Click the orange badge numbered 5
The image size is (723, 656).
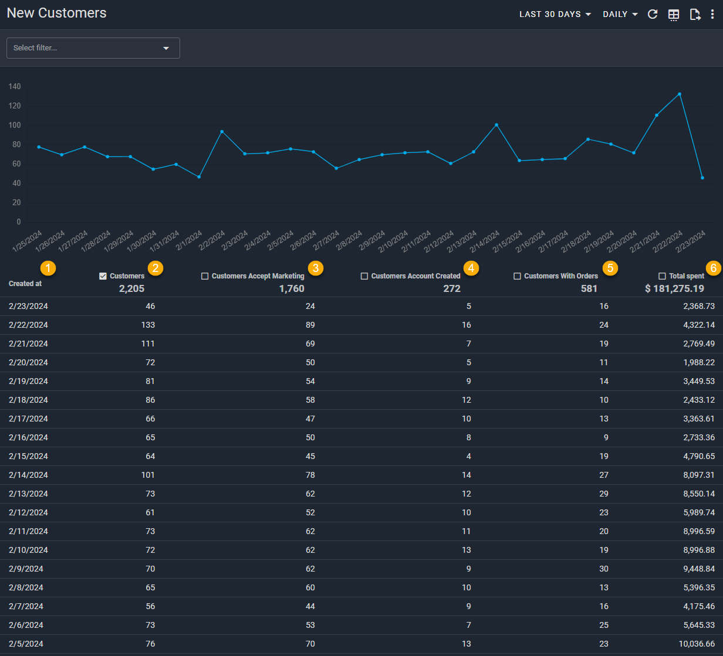(x=610, y=268)
